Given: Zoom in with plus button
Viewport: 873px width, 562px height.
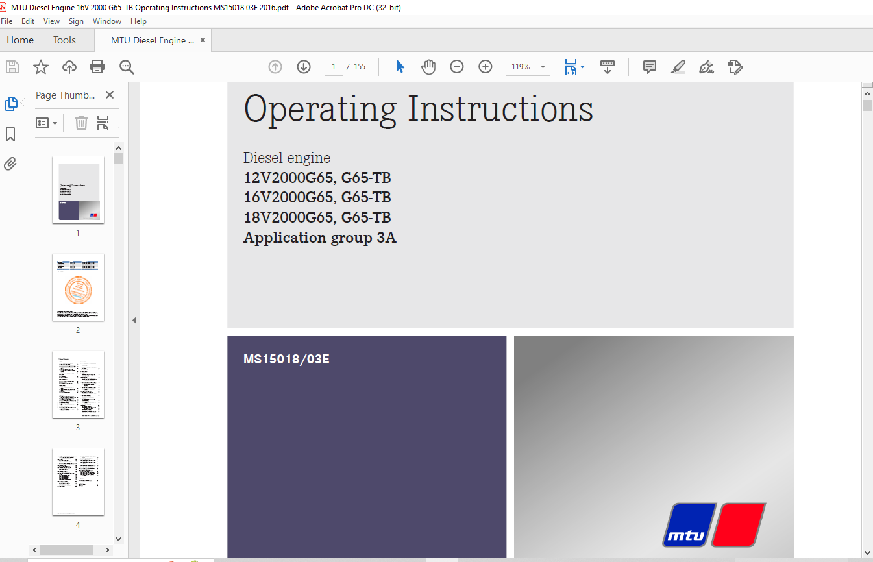Looking at the screenshot, I should click(x=486, y=67).
